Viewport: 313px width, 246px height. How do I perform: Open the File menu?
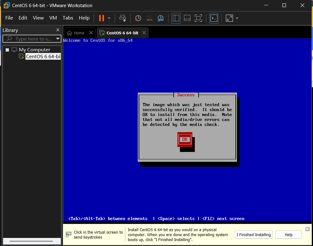pos(9,18)
